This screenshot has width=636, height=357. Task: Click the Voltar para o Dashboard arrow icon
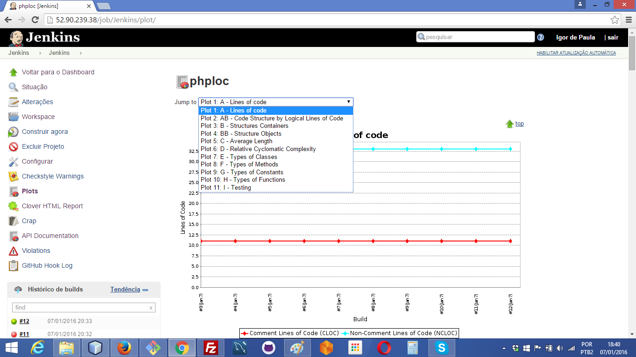pyautogui.click(x=14, y=72)
